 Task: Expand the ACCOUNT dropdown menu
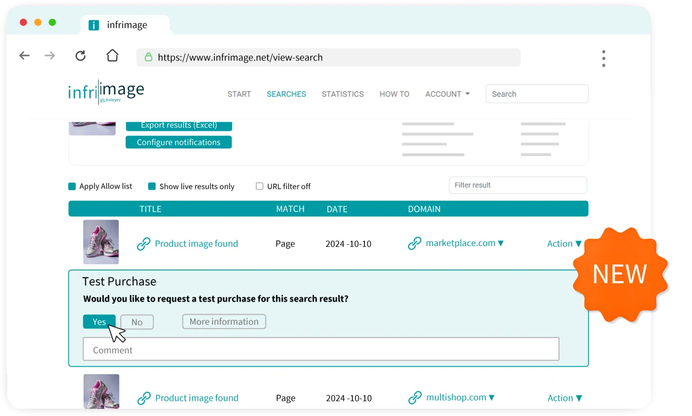coord(447,94)
